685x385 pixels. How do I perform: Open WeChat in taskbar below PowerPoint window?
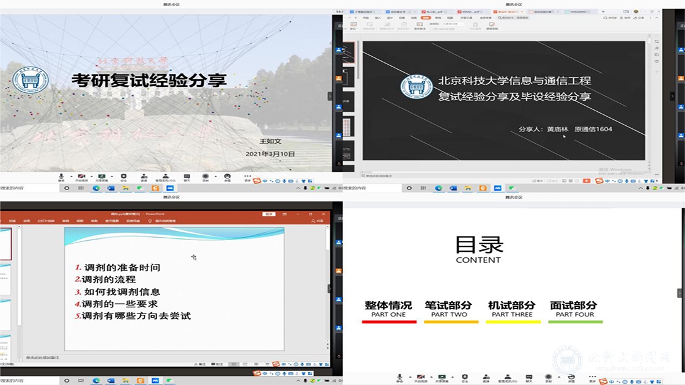(170, 381)
